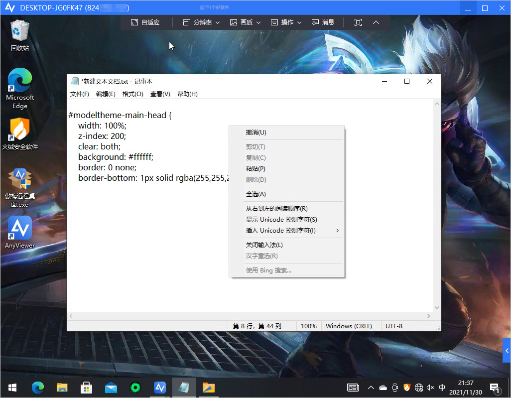Viewport: 511px width, 398px height.
Task: Expand the 分辨率 resolution dropdown
Action: click(201, 22)
